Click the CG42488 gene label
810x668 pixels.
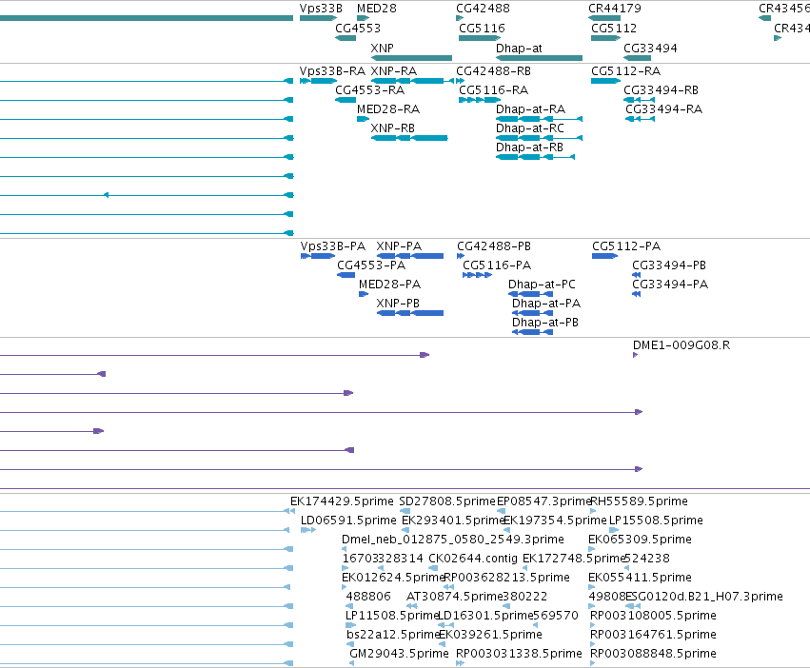(x=483, y=9)
